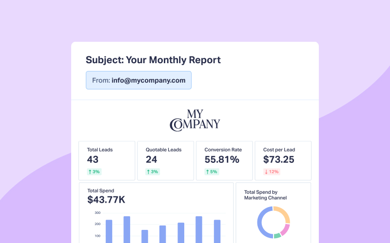The image size is (390, 243).
Task: Select the Conversion Rate 55.81% value
Action: coord(222,159)
